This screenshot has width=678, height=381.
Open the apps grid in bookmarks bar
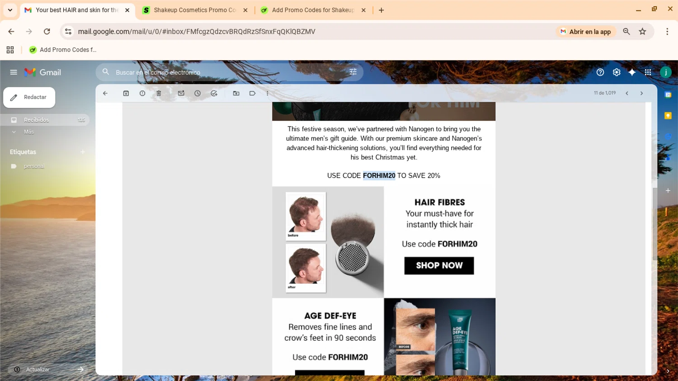point(10,50)
